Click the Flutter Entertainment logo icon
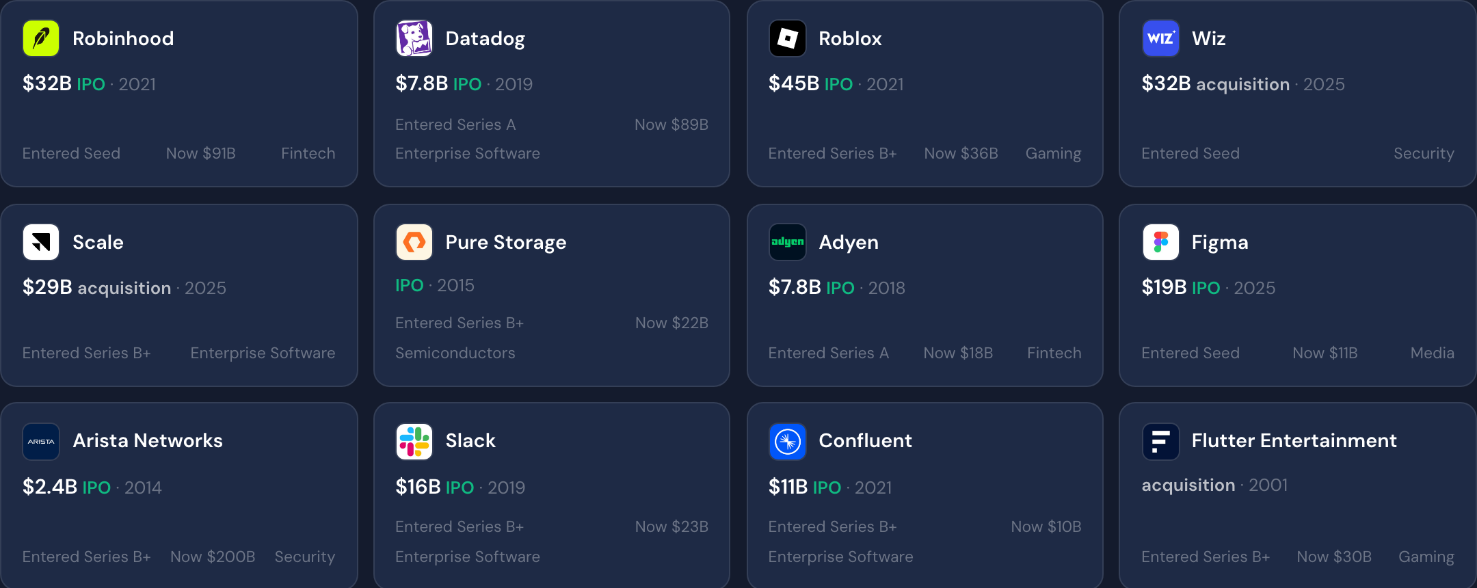Viewport: 1477px width, 588px height. 1160,442
